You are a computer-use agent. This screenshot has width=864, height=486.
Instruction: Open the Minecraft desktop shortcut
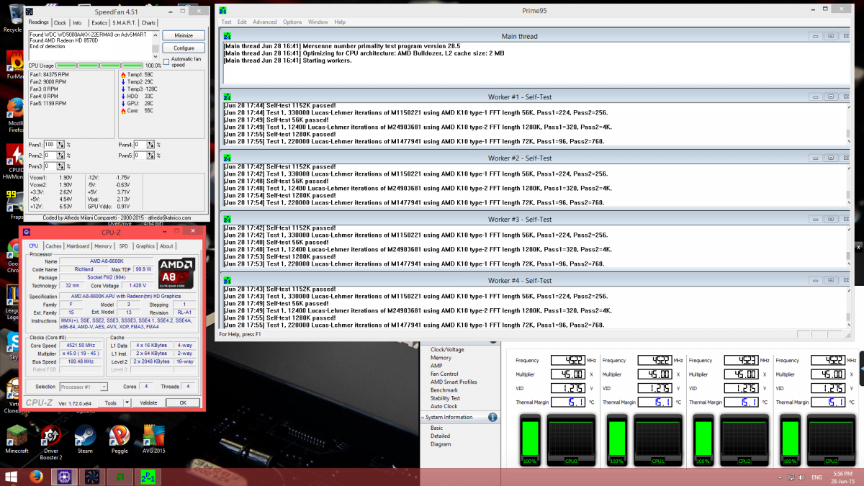pos(17,439)
